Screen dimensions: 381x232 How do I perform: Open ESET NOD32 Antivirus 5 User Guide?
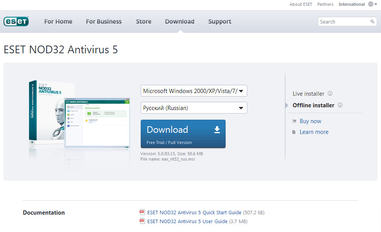[x=187, y=221]
